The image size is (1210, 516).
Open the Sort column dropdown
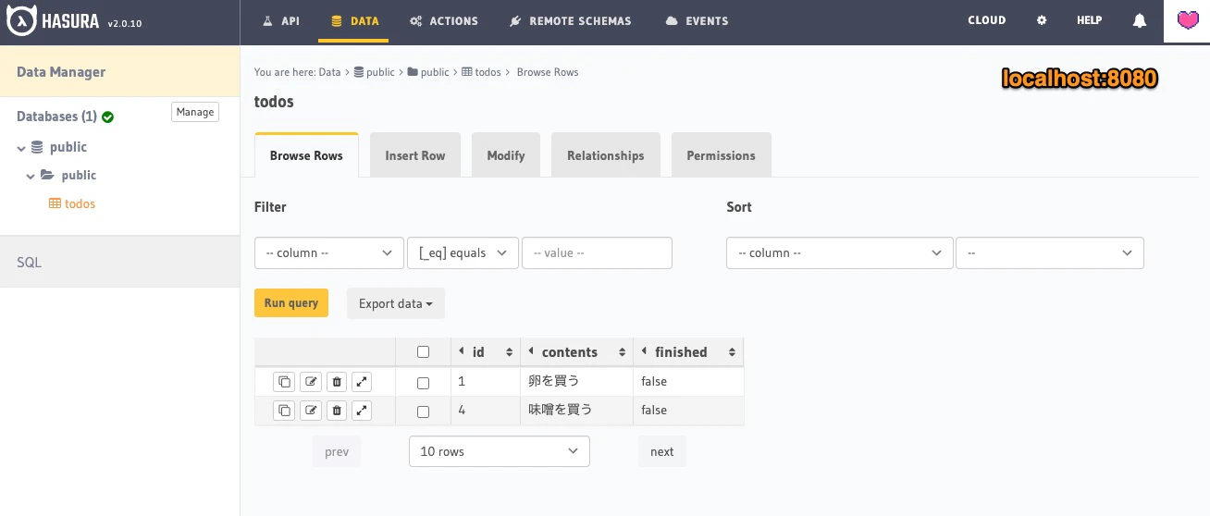coord(840,252)
